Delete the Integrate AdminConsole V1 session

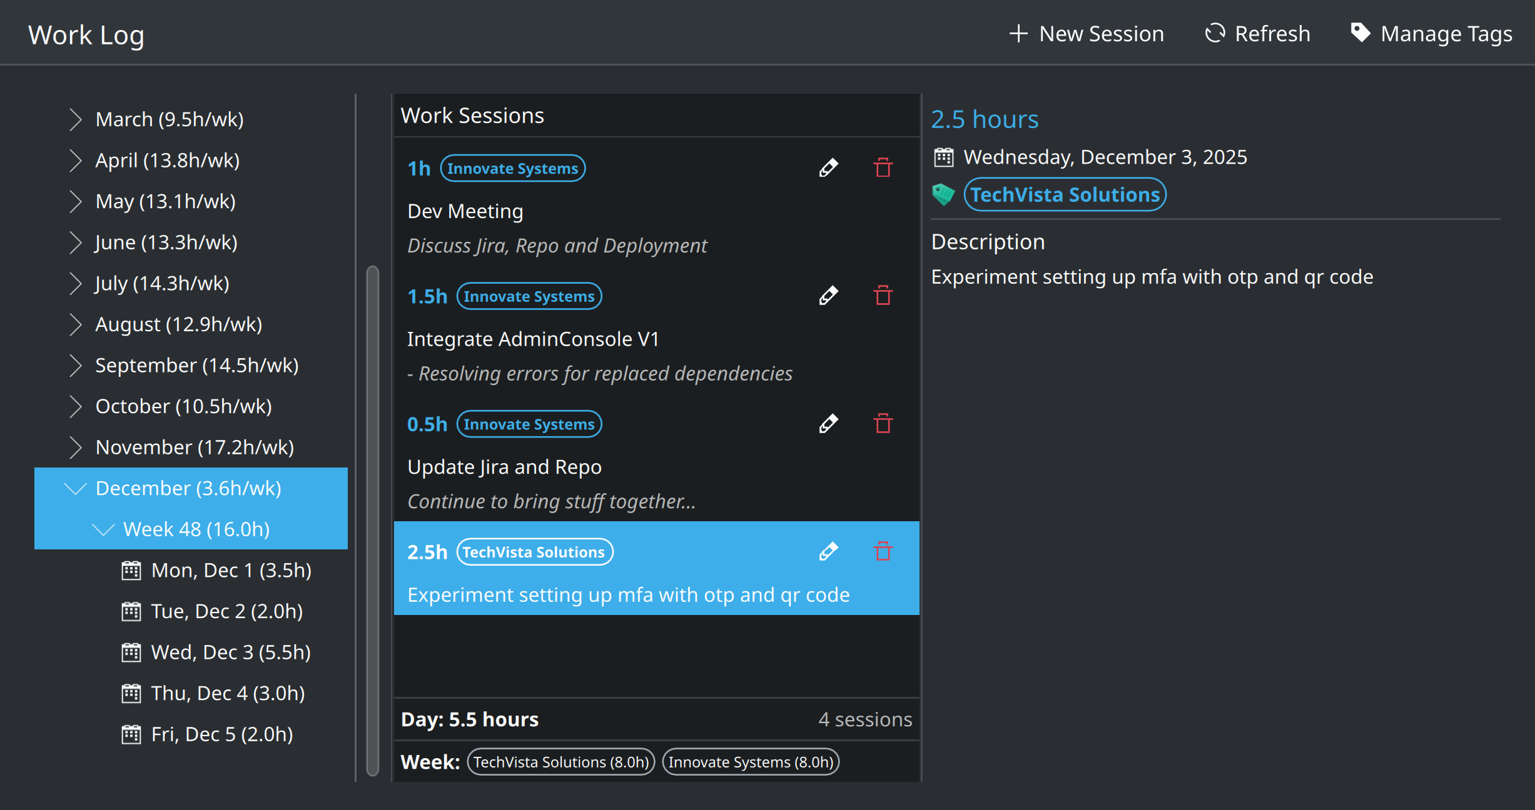(883, 295)
